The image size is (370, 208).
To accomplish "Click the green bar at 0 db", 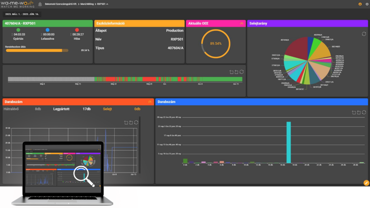I will [185, 161].
